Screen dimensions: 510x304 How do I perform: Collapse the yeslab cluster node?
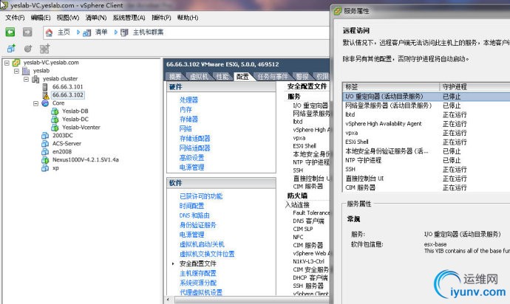(x=26, y=79)
